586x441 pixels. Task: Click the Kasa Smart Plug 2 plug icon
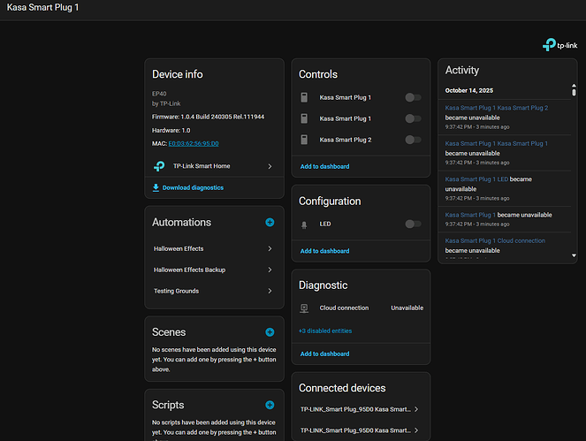tap(304, 140)
